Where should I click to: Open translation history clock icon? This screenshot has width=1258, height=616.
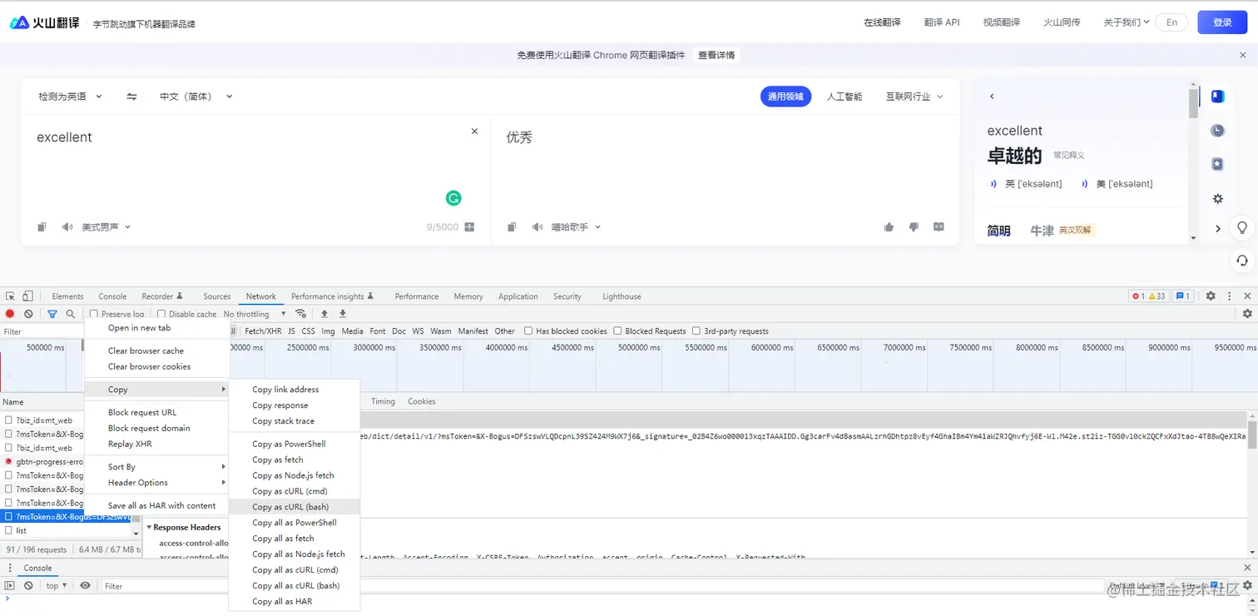(1217, 131)
